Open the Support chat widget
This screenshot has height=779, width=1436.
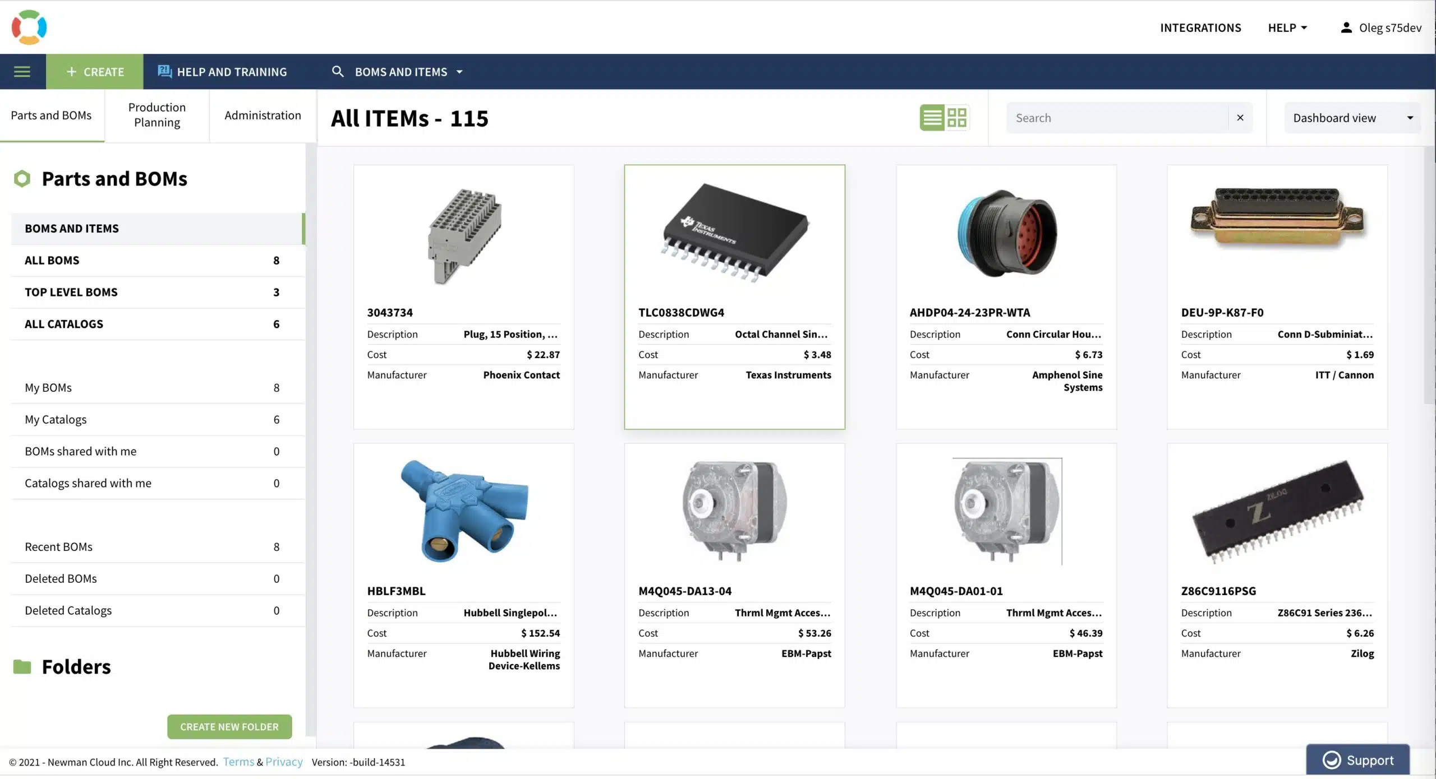tap(1358, 760)
